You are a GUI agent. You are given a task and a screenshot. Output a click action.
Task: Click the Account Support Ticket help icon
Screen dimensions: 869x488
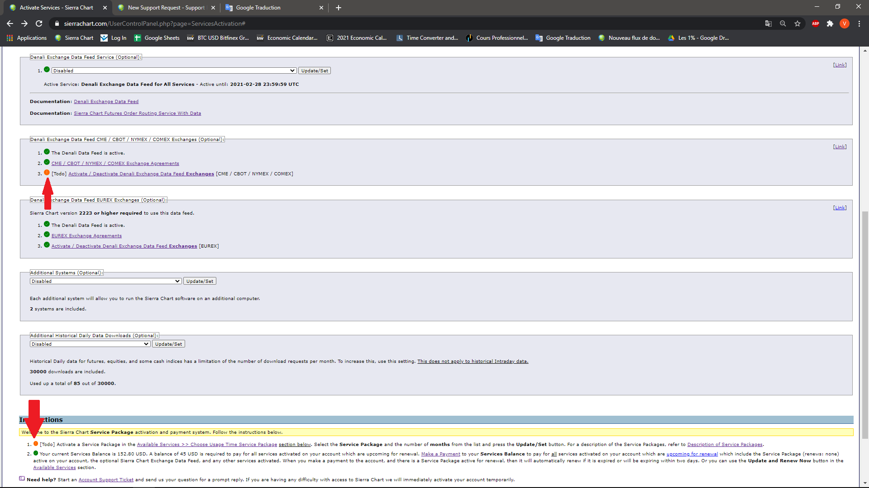(22, 479)
